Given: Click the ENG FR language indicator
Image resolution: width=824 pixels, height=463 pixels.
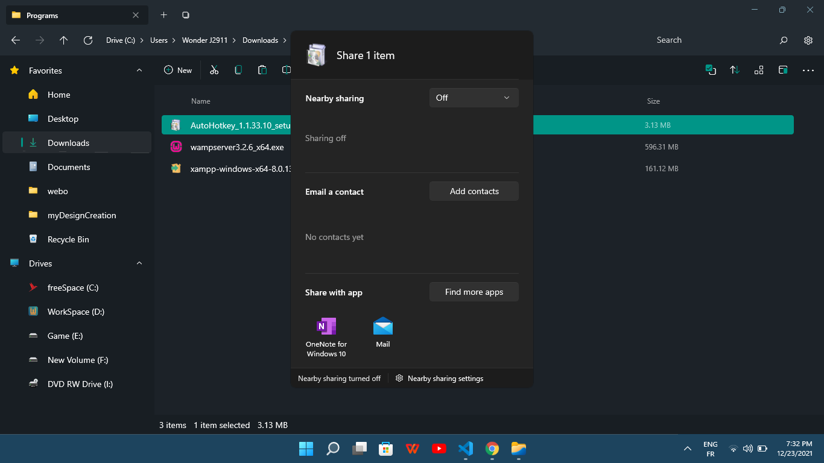Looking at the screenshot, I should [x=711, y=449].
